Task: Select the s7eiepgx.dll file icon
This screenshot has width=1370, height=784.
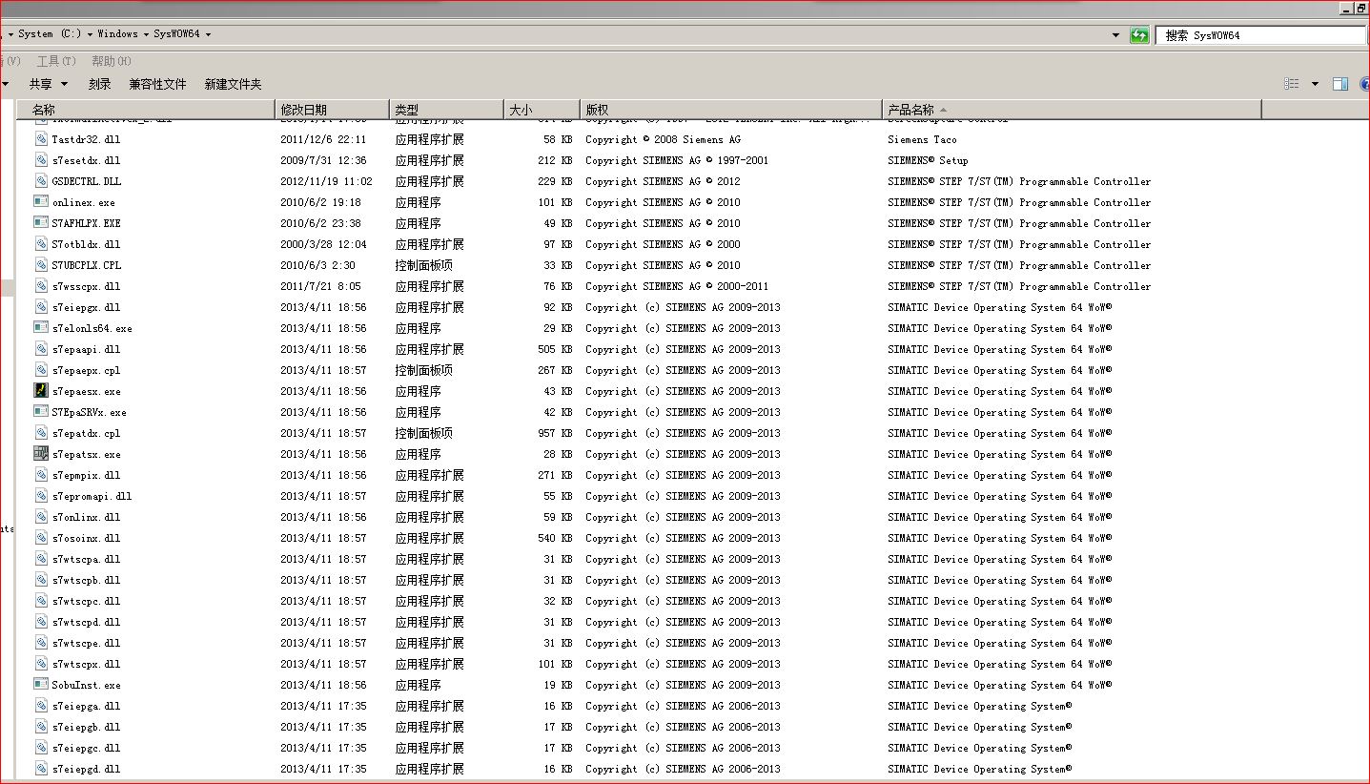Action: click(41, 307)
